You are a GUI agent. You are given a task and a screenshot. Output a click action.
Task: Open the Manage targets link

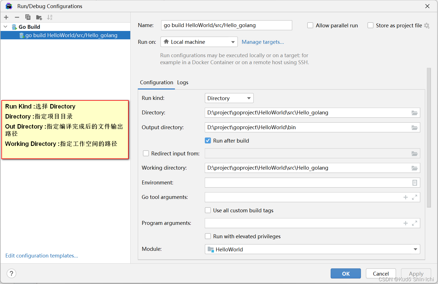point(263,42)
